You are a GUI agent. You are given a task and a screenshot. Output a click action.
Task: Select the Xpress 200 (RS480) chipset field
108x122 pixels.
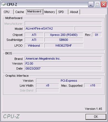(x=64, y=35)
